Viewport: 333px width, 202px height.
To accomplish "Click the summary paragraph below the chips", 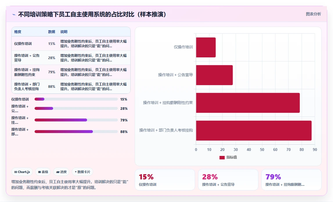I will pos(70,185).
